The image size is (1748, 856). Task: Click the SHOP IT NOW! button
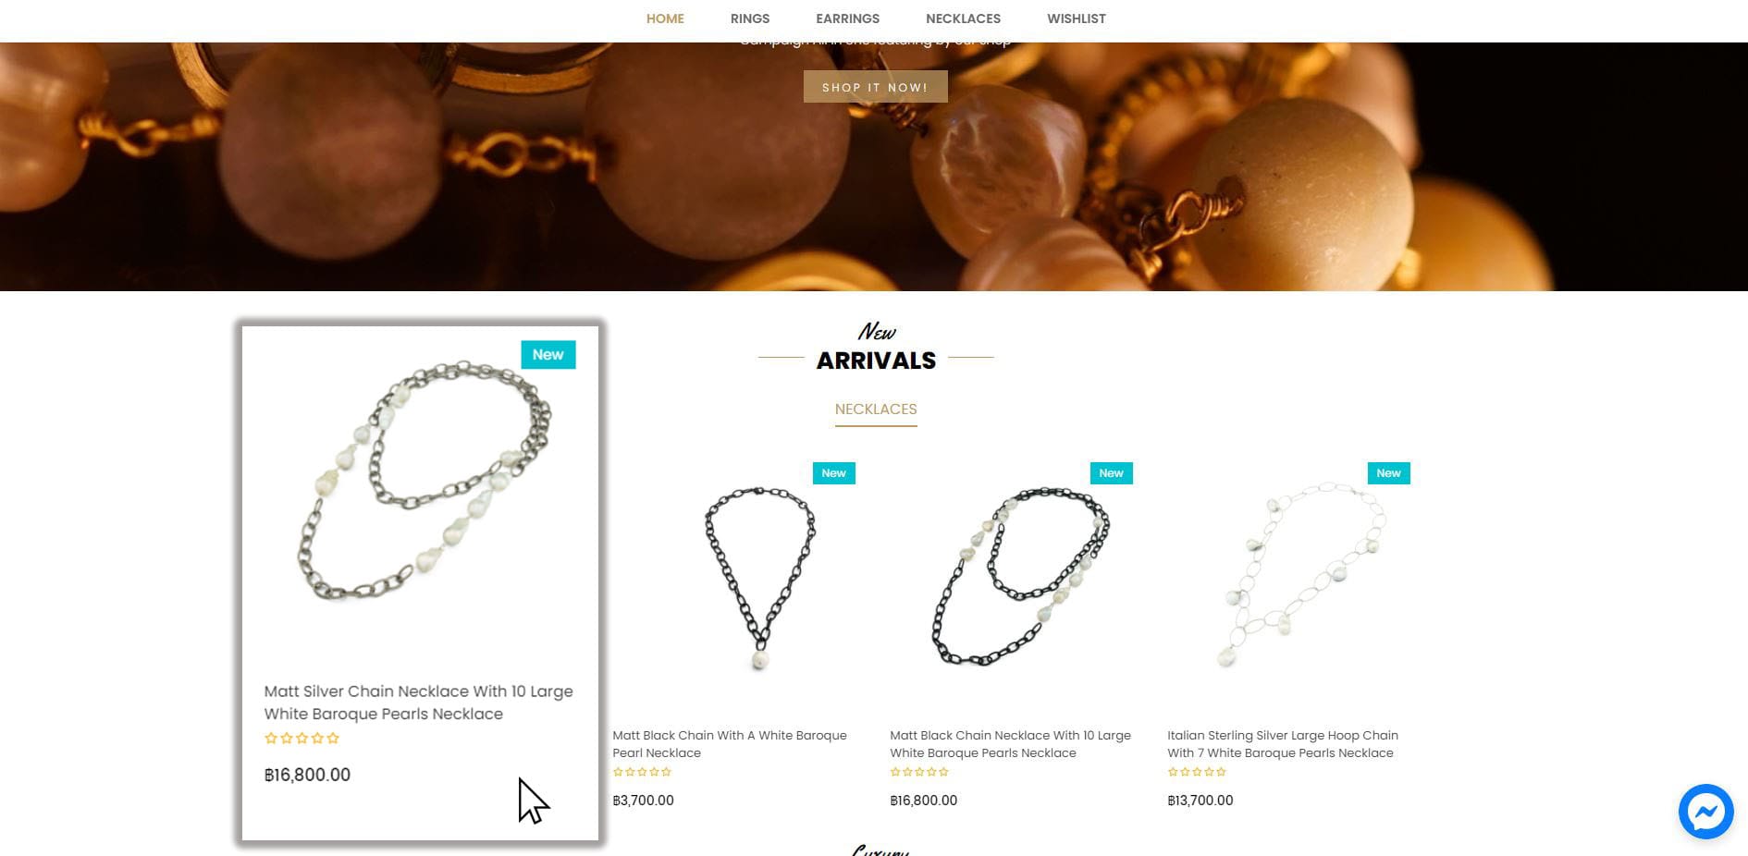[x=875, y=87]
